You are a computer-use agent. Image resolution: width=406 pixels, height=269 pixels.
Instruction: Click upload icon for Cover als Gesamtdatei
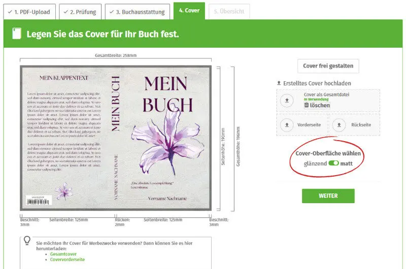[x=287, y=100]
